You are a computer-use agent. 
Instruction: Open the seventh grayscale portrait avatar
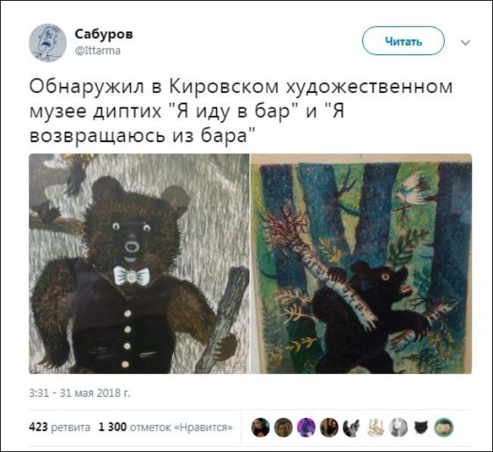[398, 428]
